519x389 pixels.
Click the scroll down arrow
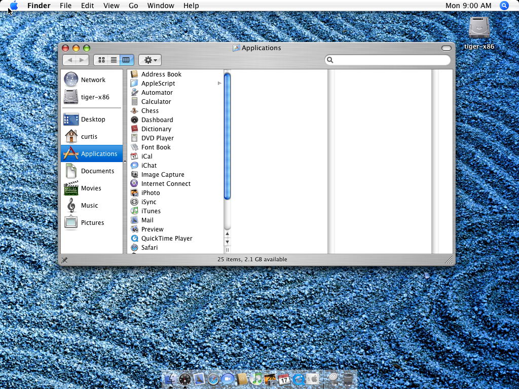(x=227, y=242)
